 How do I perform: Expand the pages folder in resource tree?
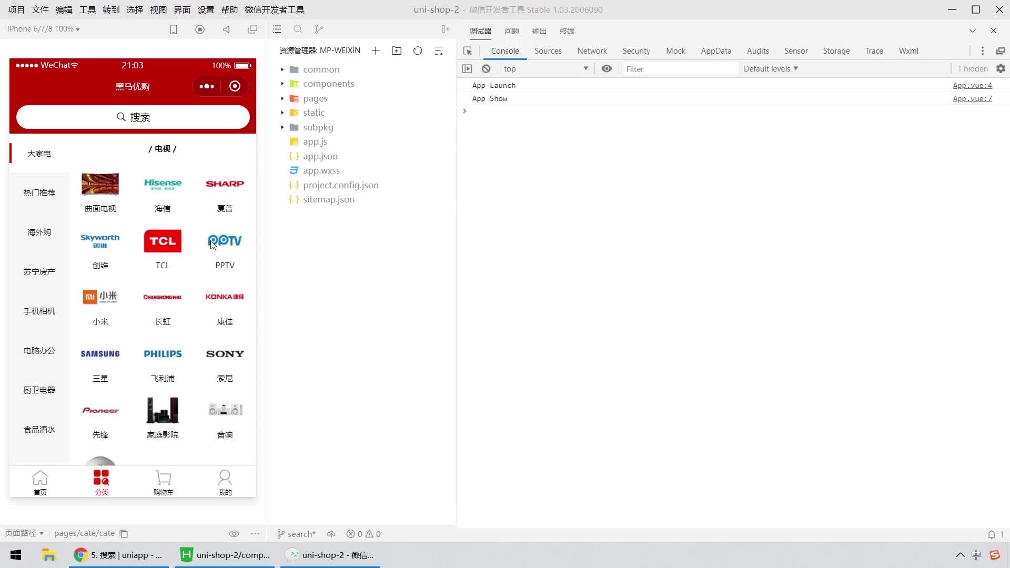281,98
